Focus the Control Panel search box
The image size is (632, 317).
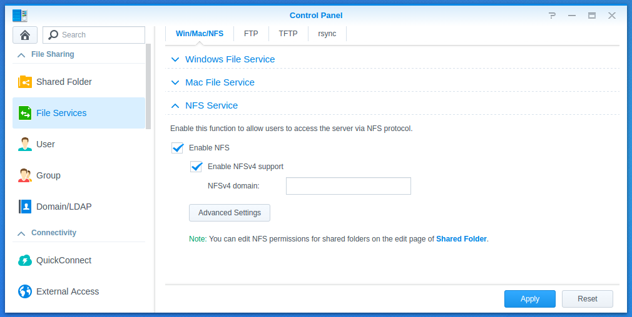click(x=94, y=35)
